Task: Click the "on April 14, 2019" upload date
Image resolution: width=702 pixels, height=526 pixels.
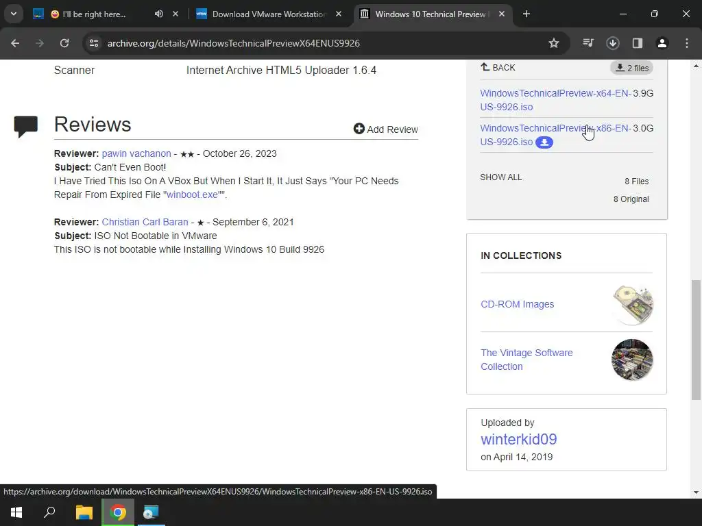Action: [x=517, y=457]
